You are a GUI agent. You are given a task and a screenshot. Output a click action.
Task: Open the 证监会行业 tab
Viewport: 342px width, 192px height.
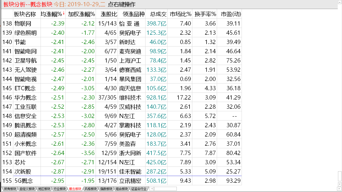[x=139, y=189]
